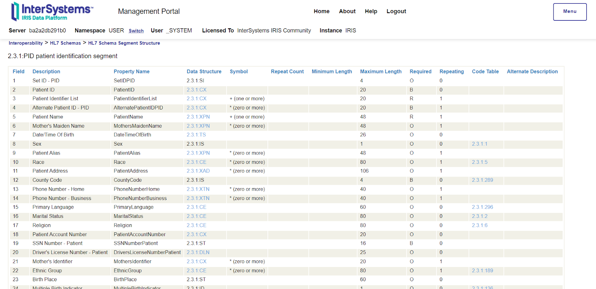The width and height of the screenshot is (596, 289).
Task: Click Switch to change namespace
Action: click(136, 31)
